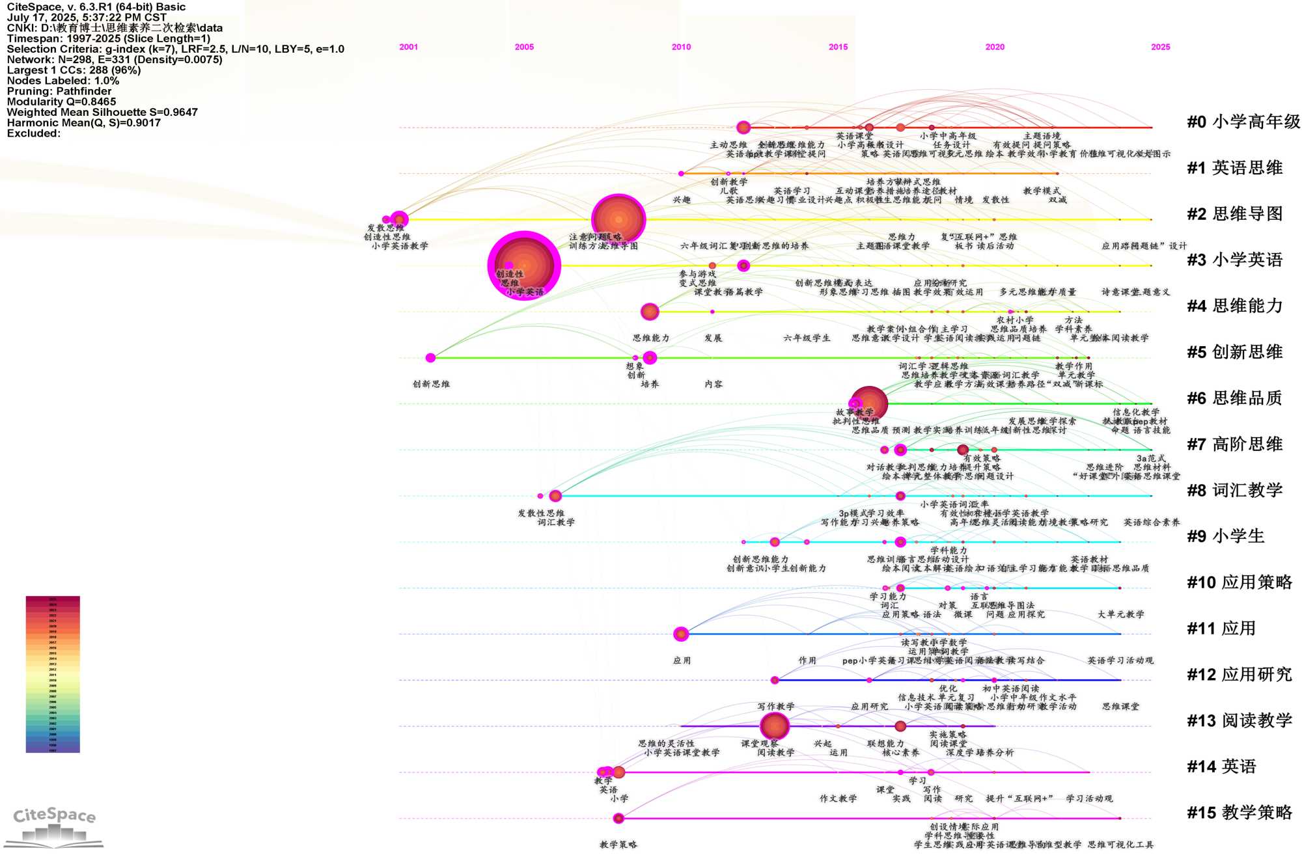
Task: Select cluster label #15 教学策略
Action: [1239, 813]
